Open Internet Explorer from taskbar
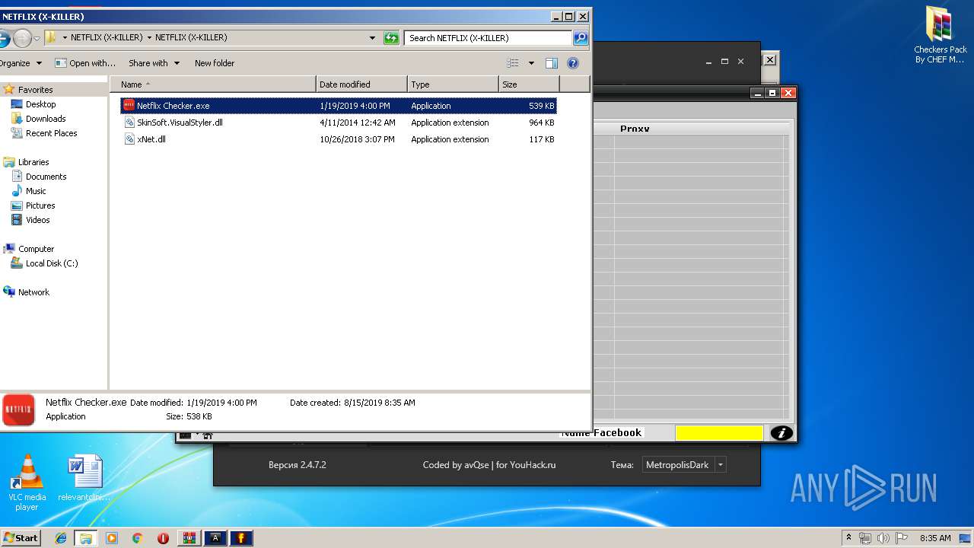This screenshot has width=974, height=548. tap(61, 538)
